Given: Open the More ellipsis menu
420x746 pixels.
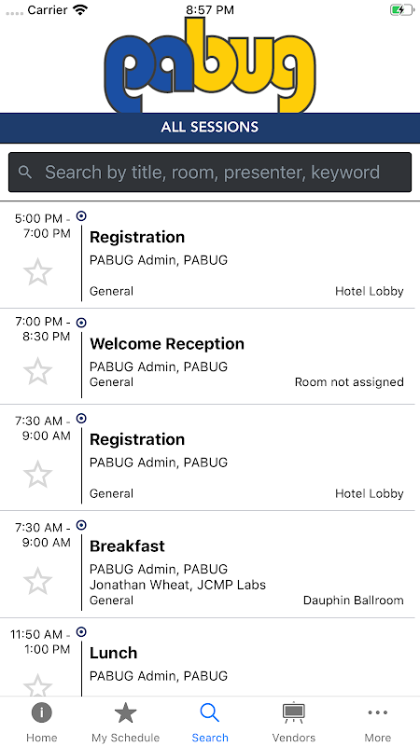Looking at the screenshot, I should (378, 712).
